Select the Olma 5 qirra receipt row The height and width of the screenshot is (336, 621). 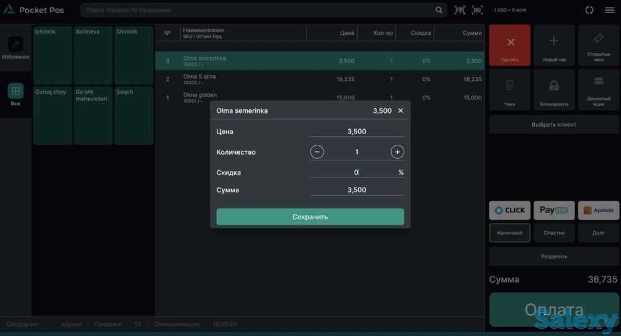pos(320,79)
